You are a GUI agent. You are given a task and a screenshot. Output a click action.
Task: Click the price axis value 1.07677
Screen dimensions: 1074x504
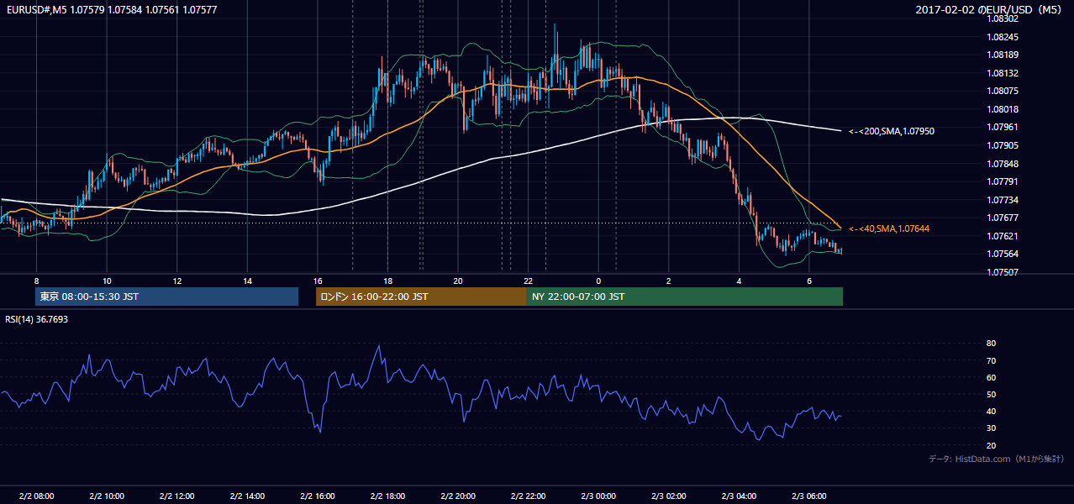coord(1002,218)
